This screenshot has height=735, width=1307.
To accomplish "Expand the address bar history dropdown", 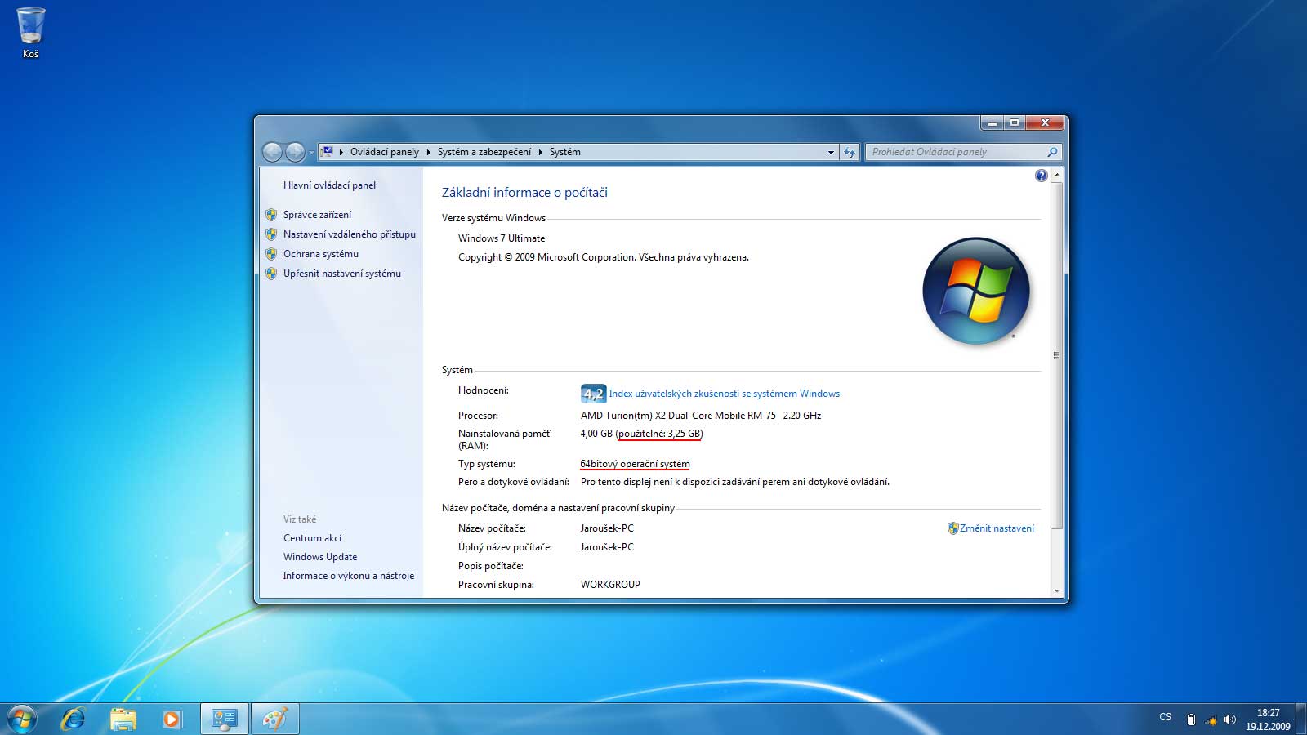I will pyautogui.click(x=831, y=152).
